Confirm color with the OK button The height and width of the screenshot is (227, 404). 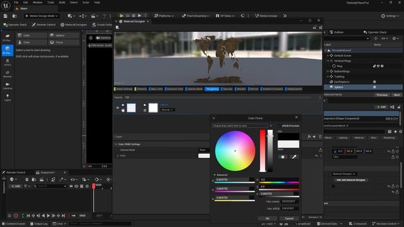pyautogui.click(x=267, y=218)
